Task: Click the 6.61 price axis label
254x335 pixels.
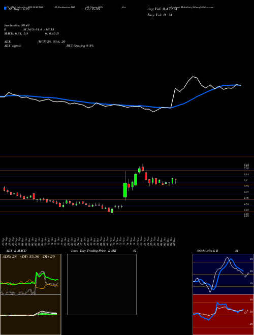Action: (x=246, y=175)
